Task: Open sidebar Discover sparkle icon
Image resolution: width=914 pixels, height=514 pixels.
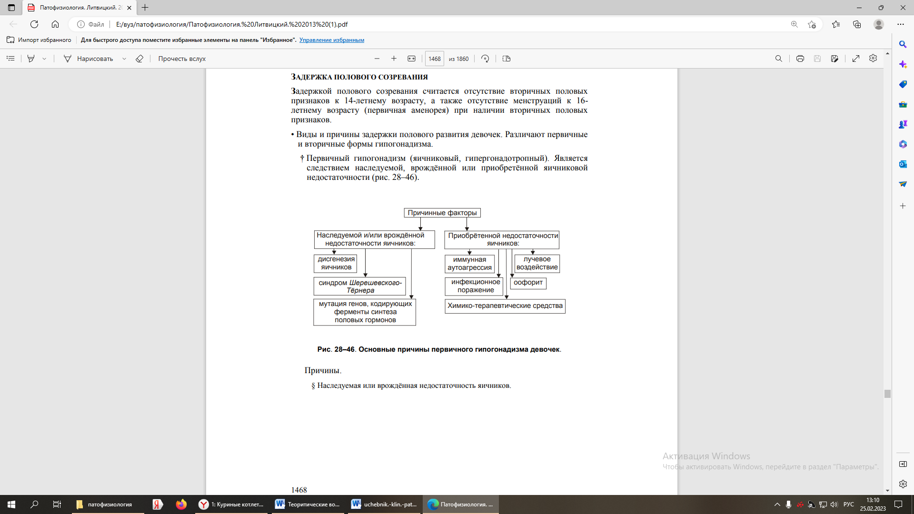Action: click(903, 64)
